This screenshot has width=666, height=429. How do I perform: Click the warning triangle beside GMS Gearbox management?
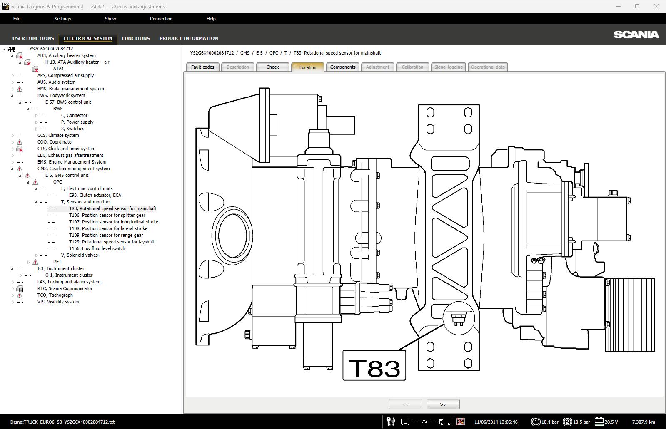pyautogui.click(x=20, y=169)
